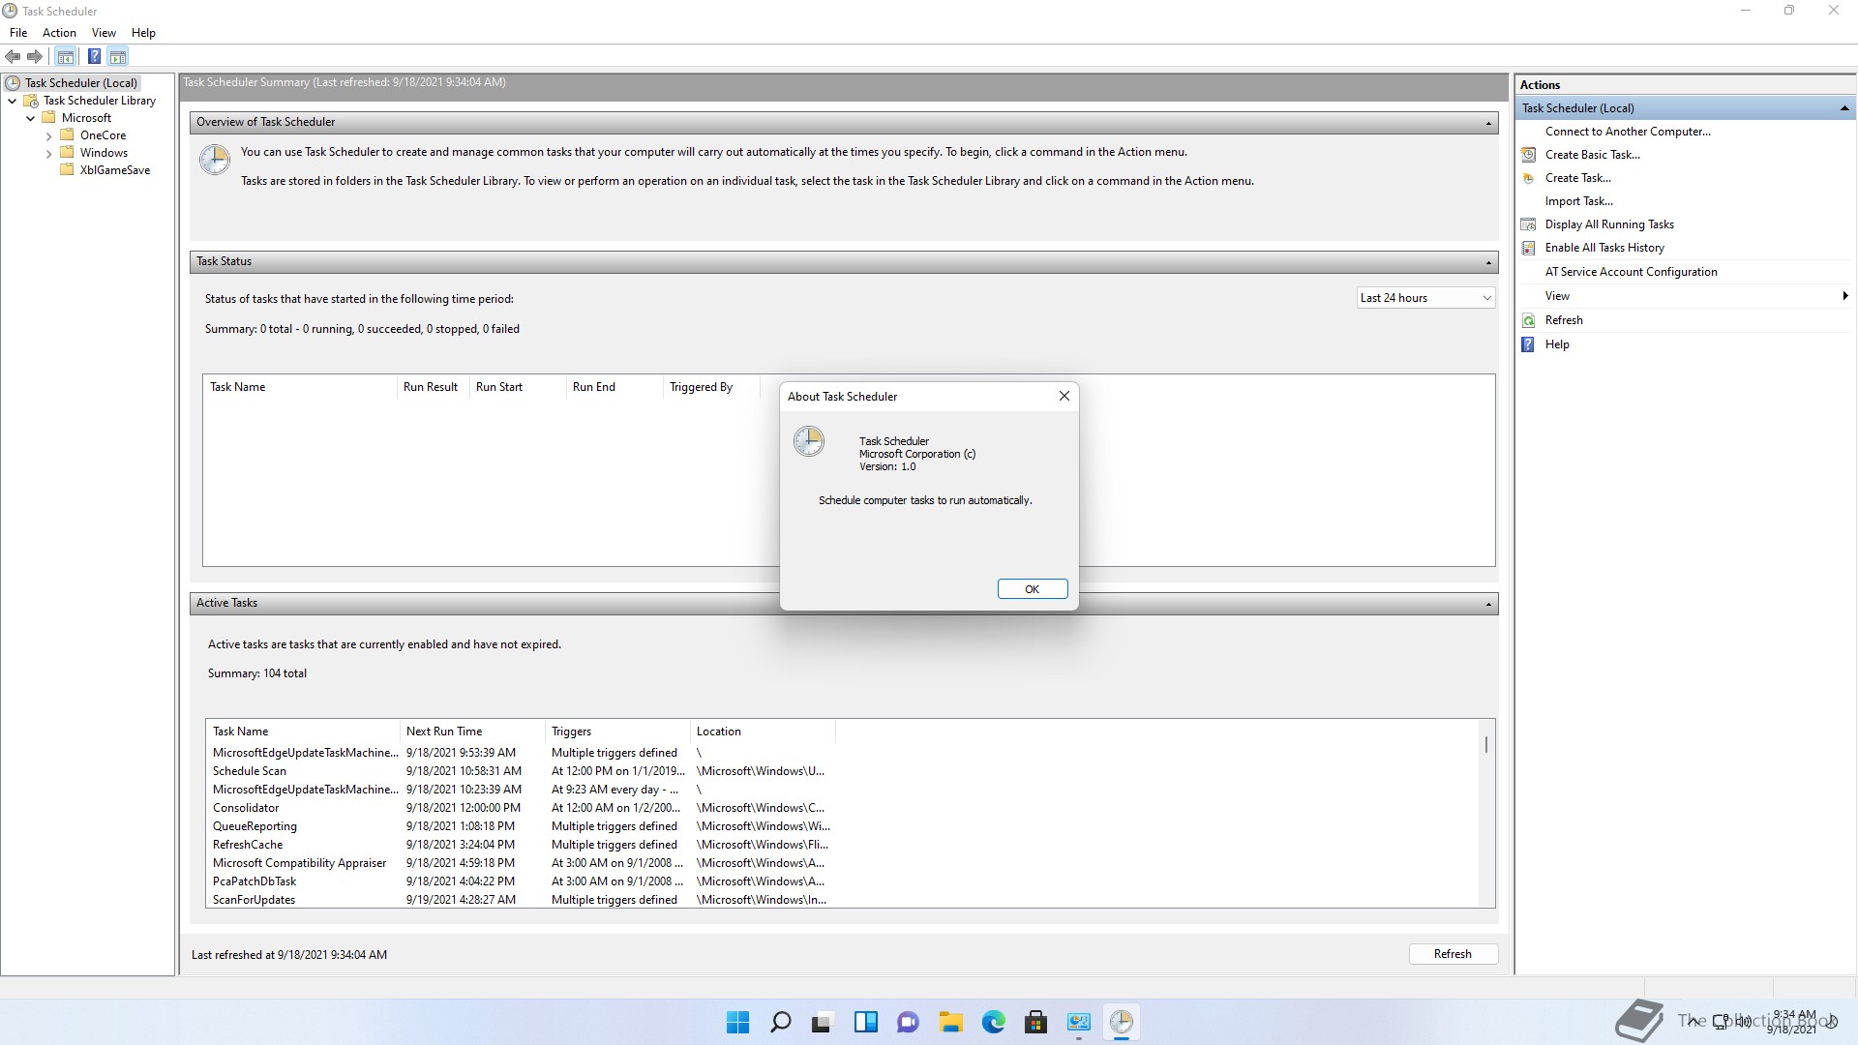Close the About Task Scheduler dialog

point(1064,396)
